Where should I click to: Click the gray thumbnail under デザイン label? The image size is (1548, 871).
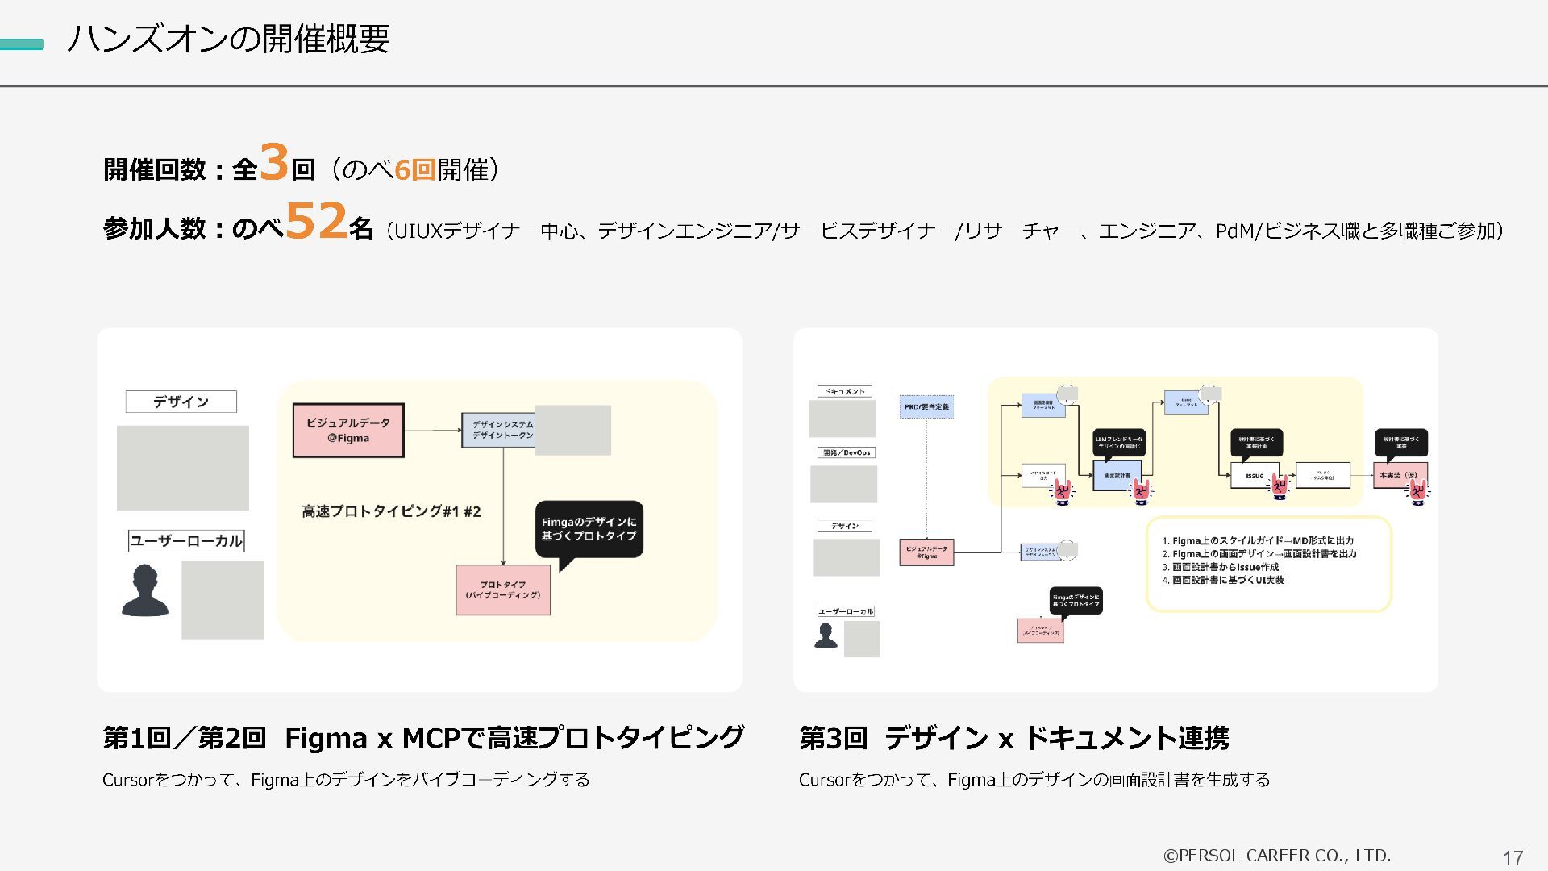183,468
